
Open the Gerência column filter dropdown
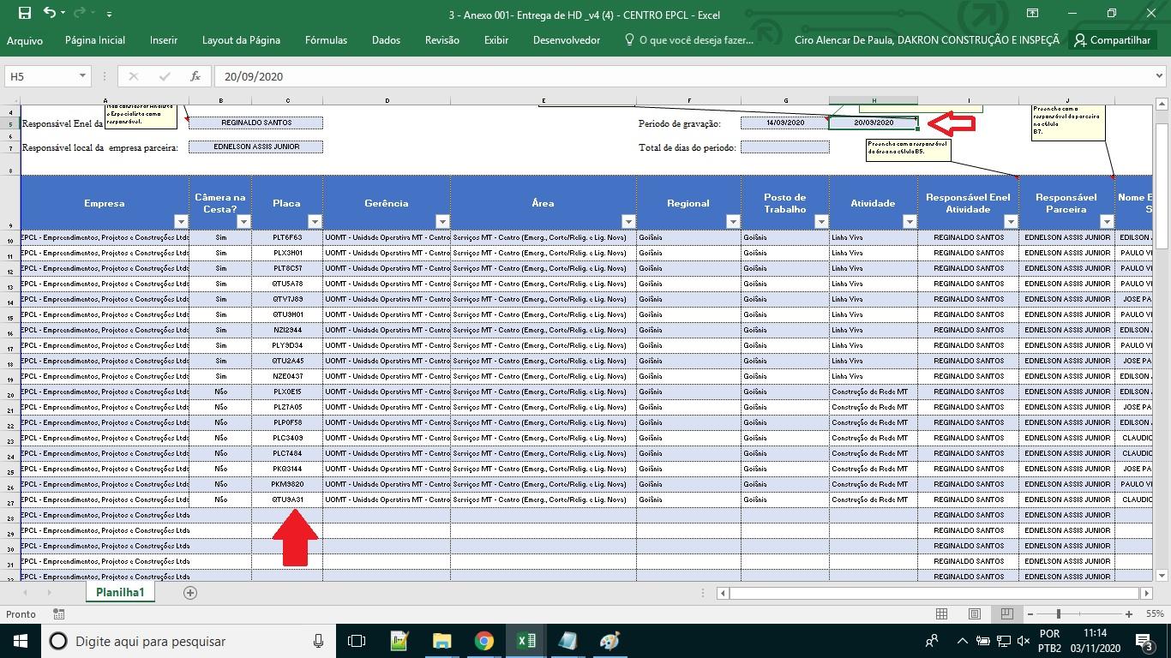pos(441,222)
